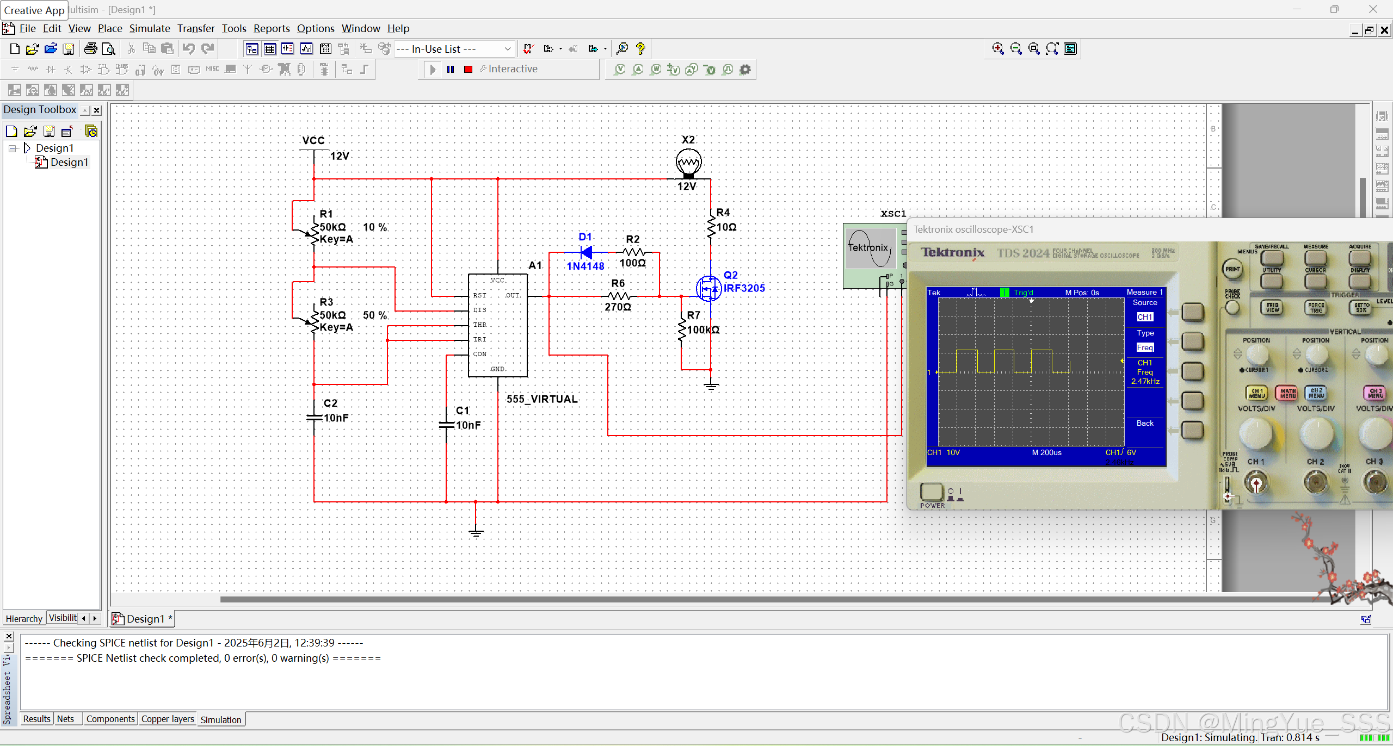Toggle the oscilloscope POWER button

(x=931, y=492)
